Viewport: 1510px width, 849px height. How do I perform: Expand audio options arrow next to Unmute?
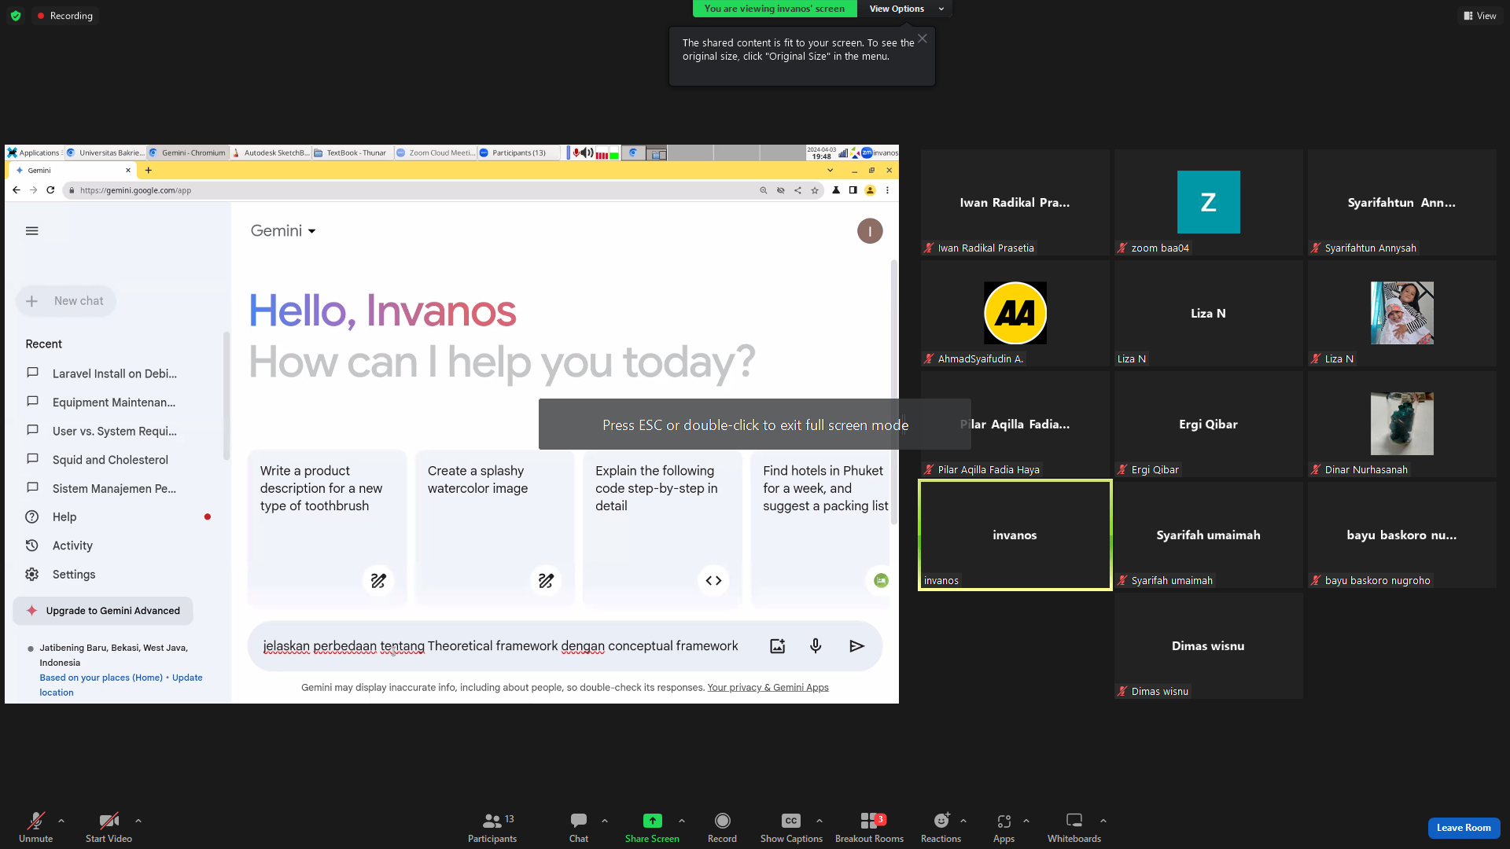[61, 821]
